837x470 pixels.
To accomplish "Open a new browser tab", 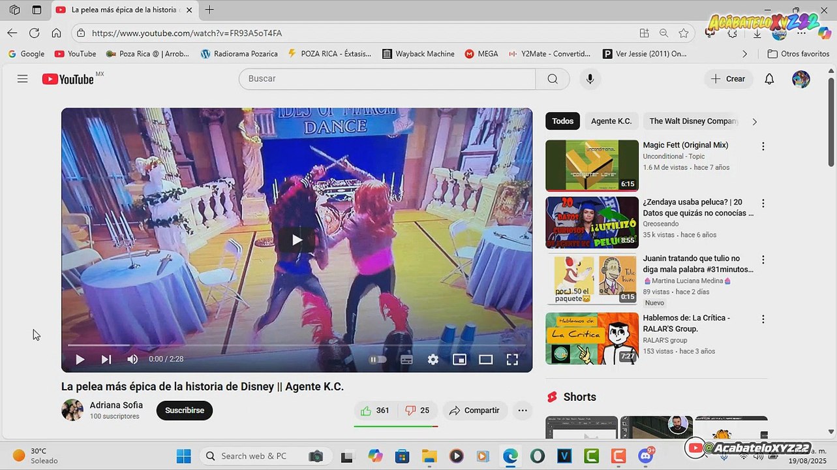I will point(209,10).
